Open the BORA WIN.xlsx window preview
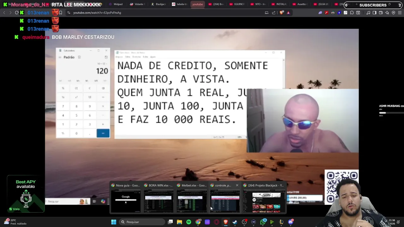 point(158,198)
